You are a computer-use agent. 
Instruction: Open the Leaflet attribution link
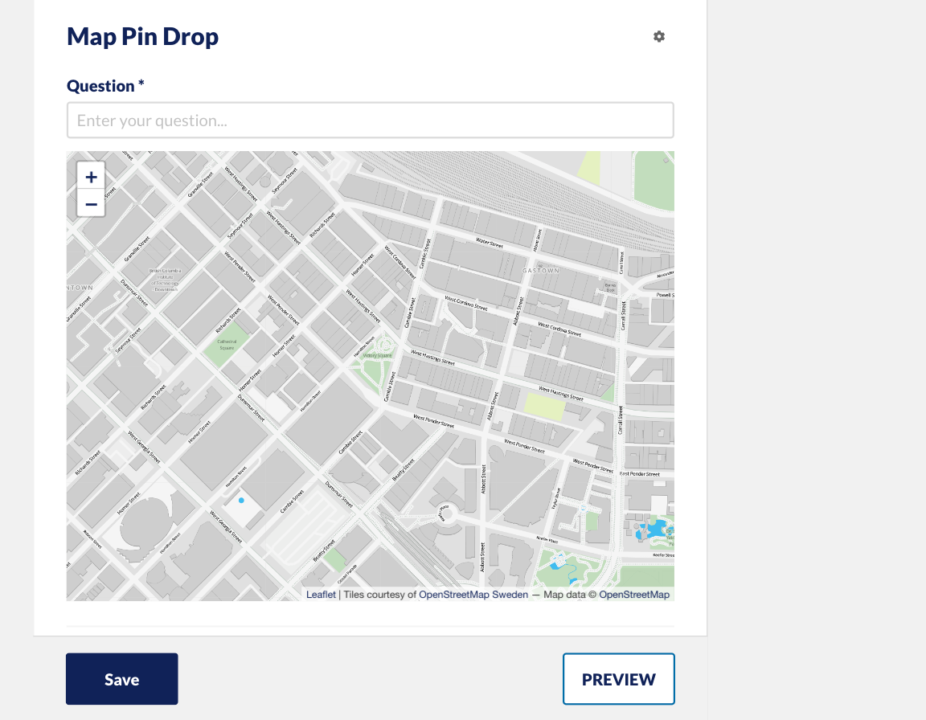321,595
